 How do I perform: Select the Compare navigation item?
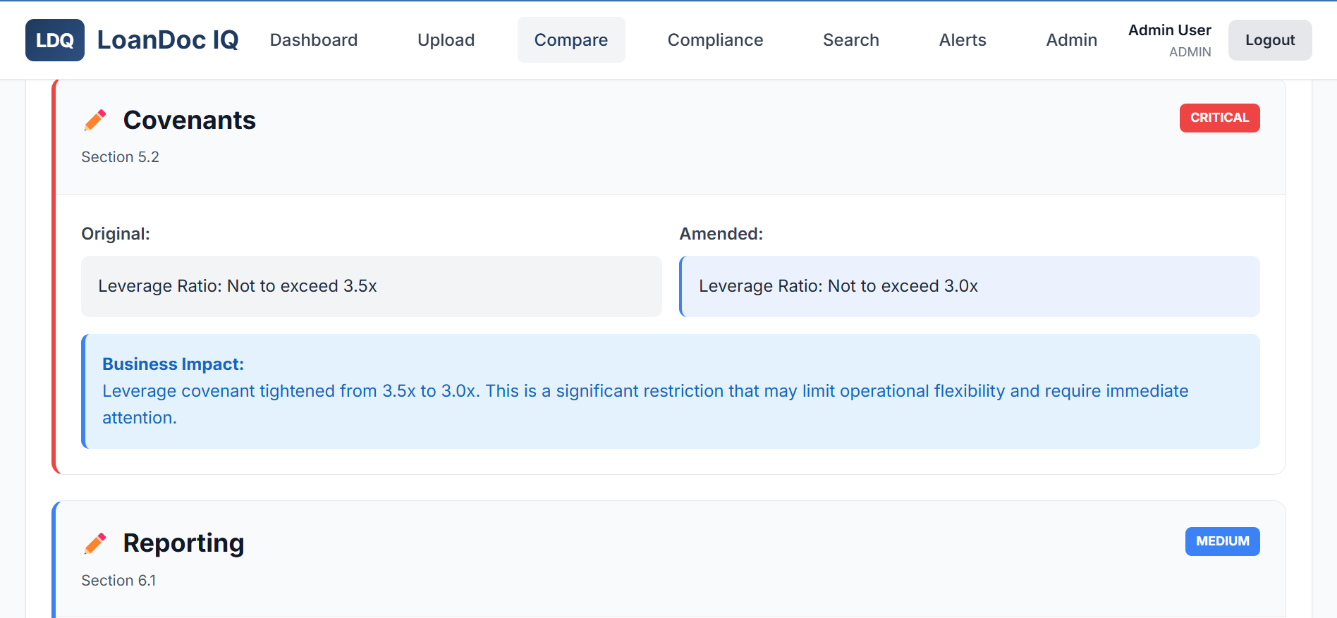coord(571,40)
